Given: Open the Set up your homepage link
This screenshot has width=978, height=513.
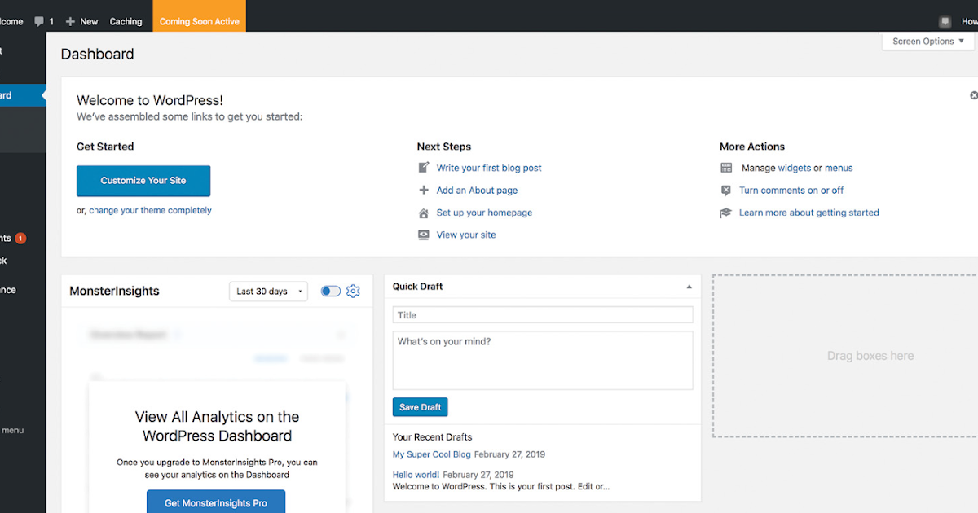Looking at the screenshot, I should (x=484, y=213).
